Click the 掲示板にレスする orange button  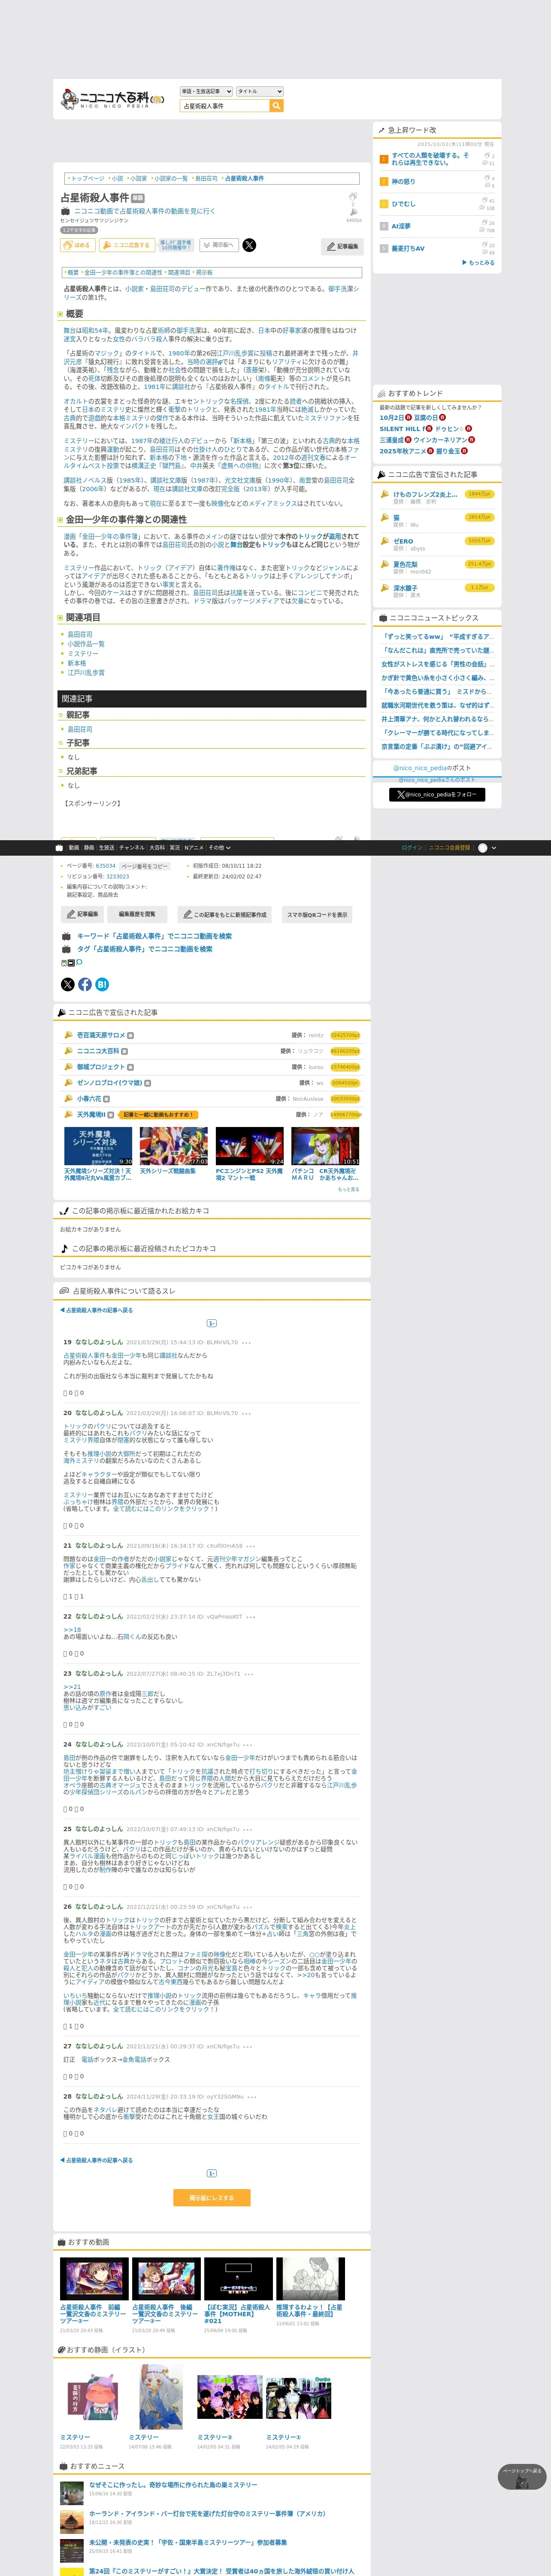[x=211, y=2198]
